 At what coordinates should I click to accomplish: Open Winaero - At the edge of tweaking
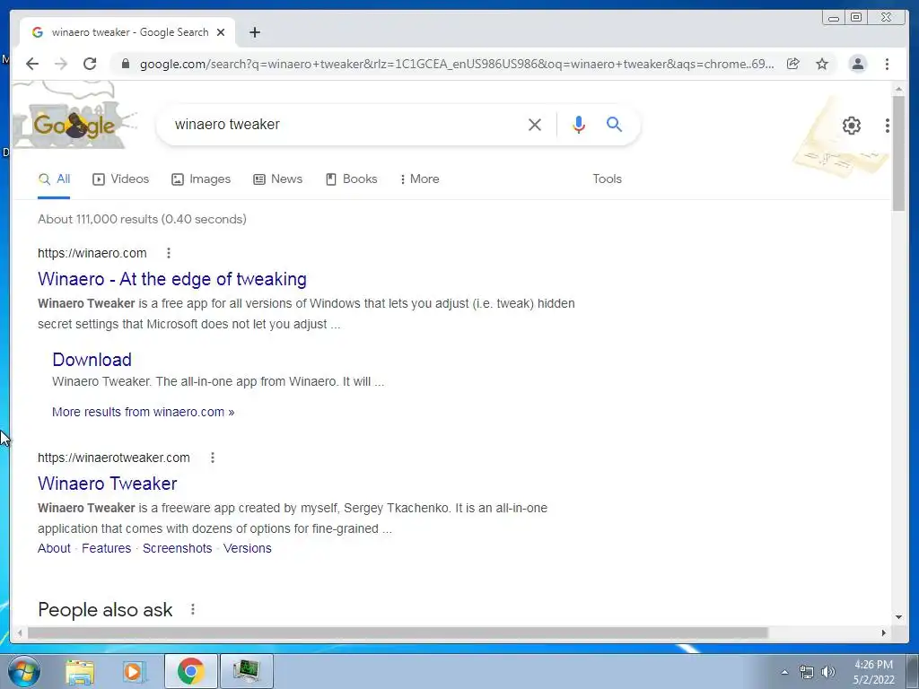coord(172,279)
